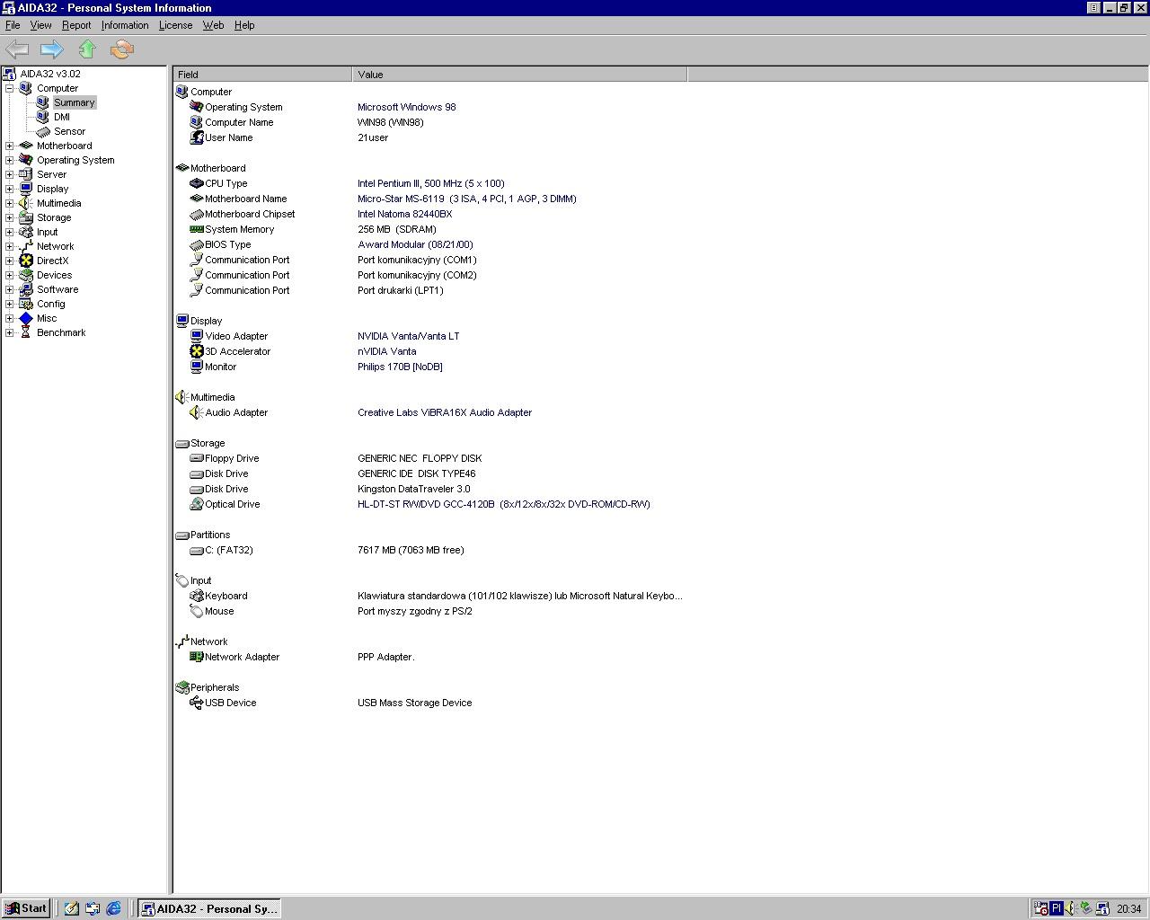Collapse the Computer tree node
1150x920 pixels.
pyautogui.click(x=10, y=88)
